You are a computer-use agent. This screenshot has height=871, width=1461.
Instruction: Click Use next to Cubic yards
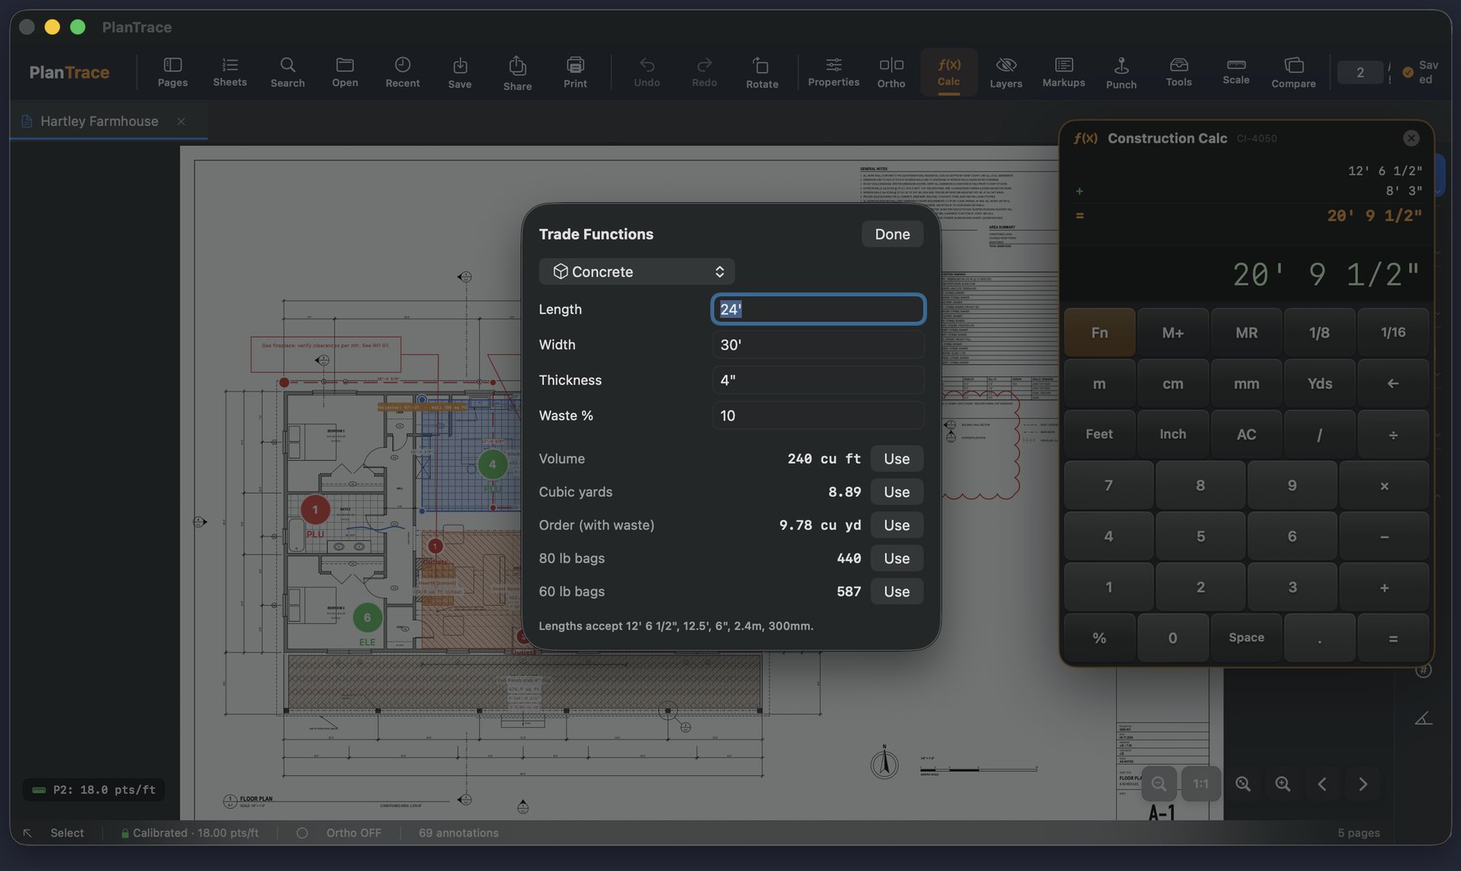[896, 492]
